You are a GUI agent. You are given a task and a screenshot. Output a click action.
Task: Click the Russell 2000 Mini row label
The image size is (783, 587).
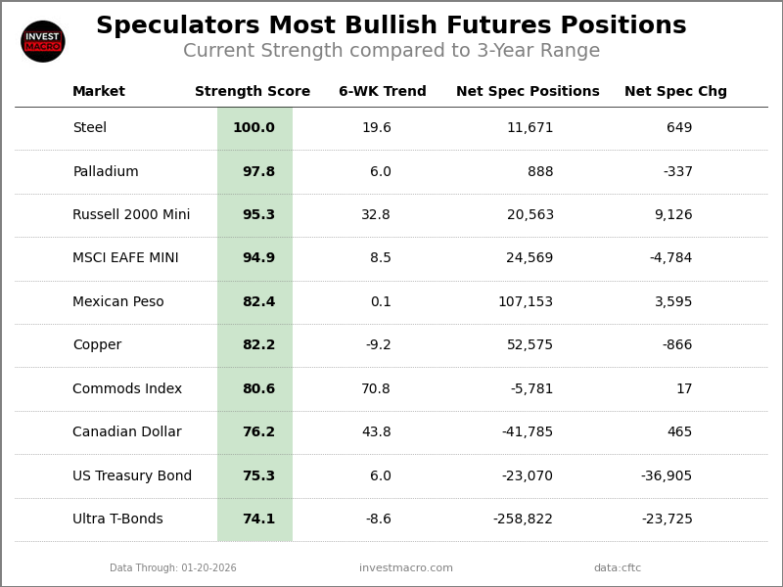point(131,215)
